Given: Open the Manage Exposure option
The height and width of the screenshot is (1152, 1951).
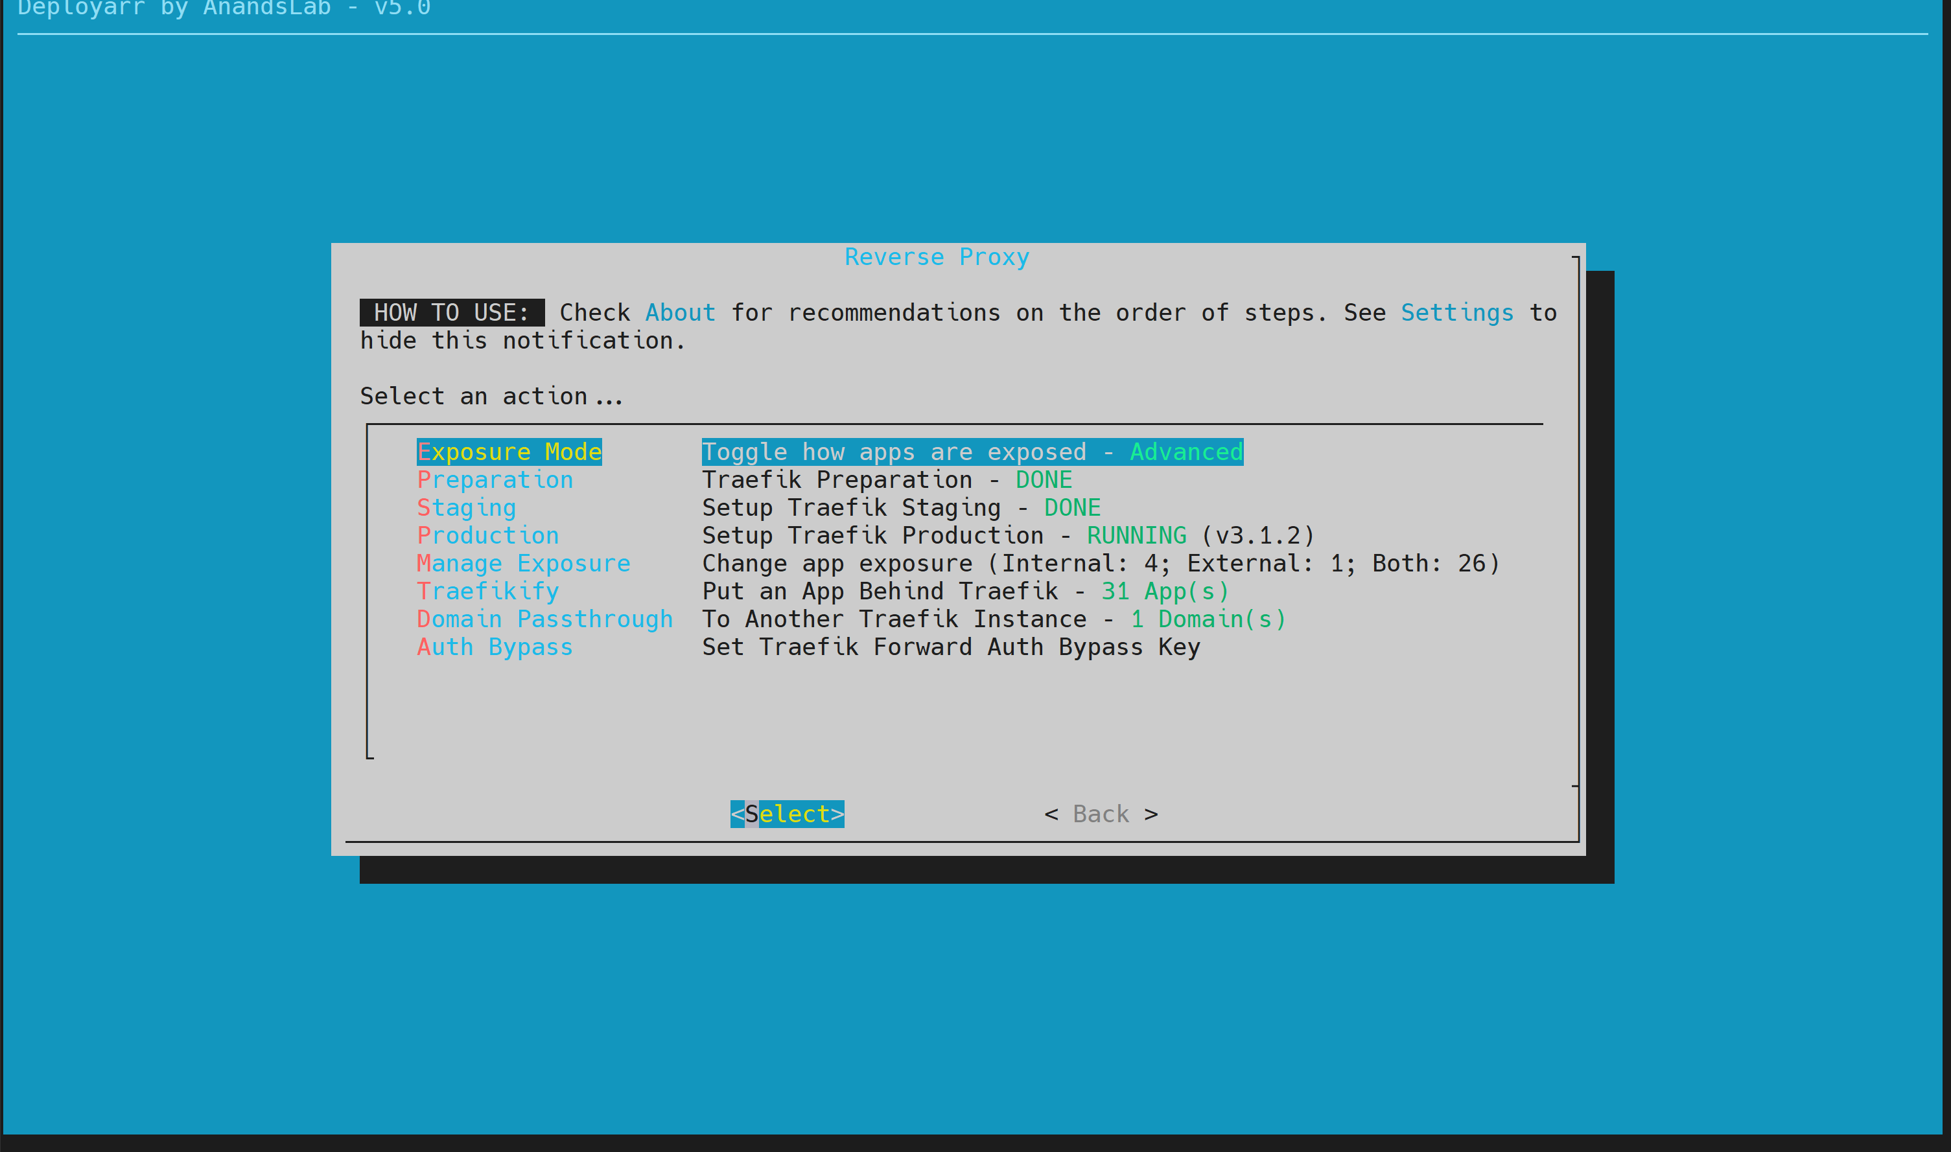Looking at the screenshot, I should 523,564.
